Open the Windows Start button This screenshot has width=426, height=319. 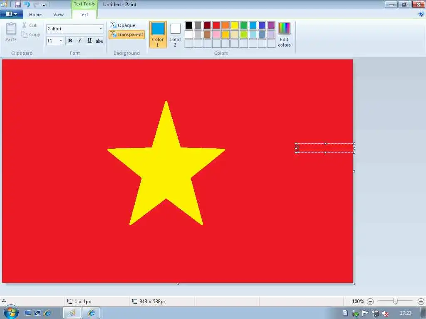click(x=11, y=312)
